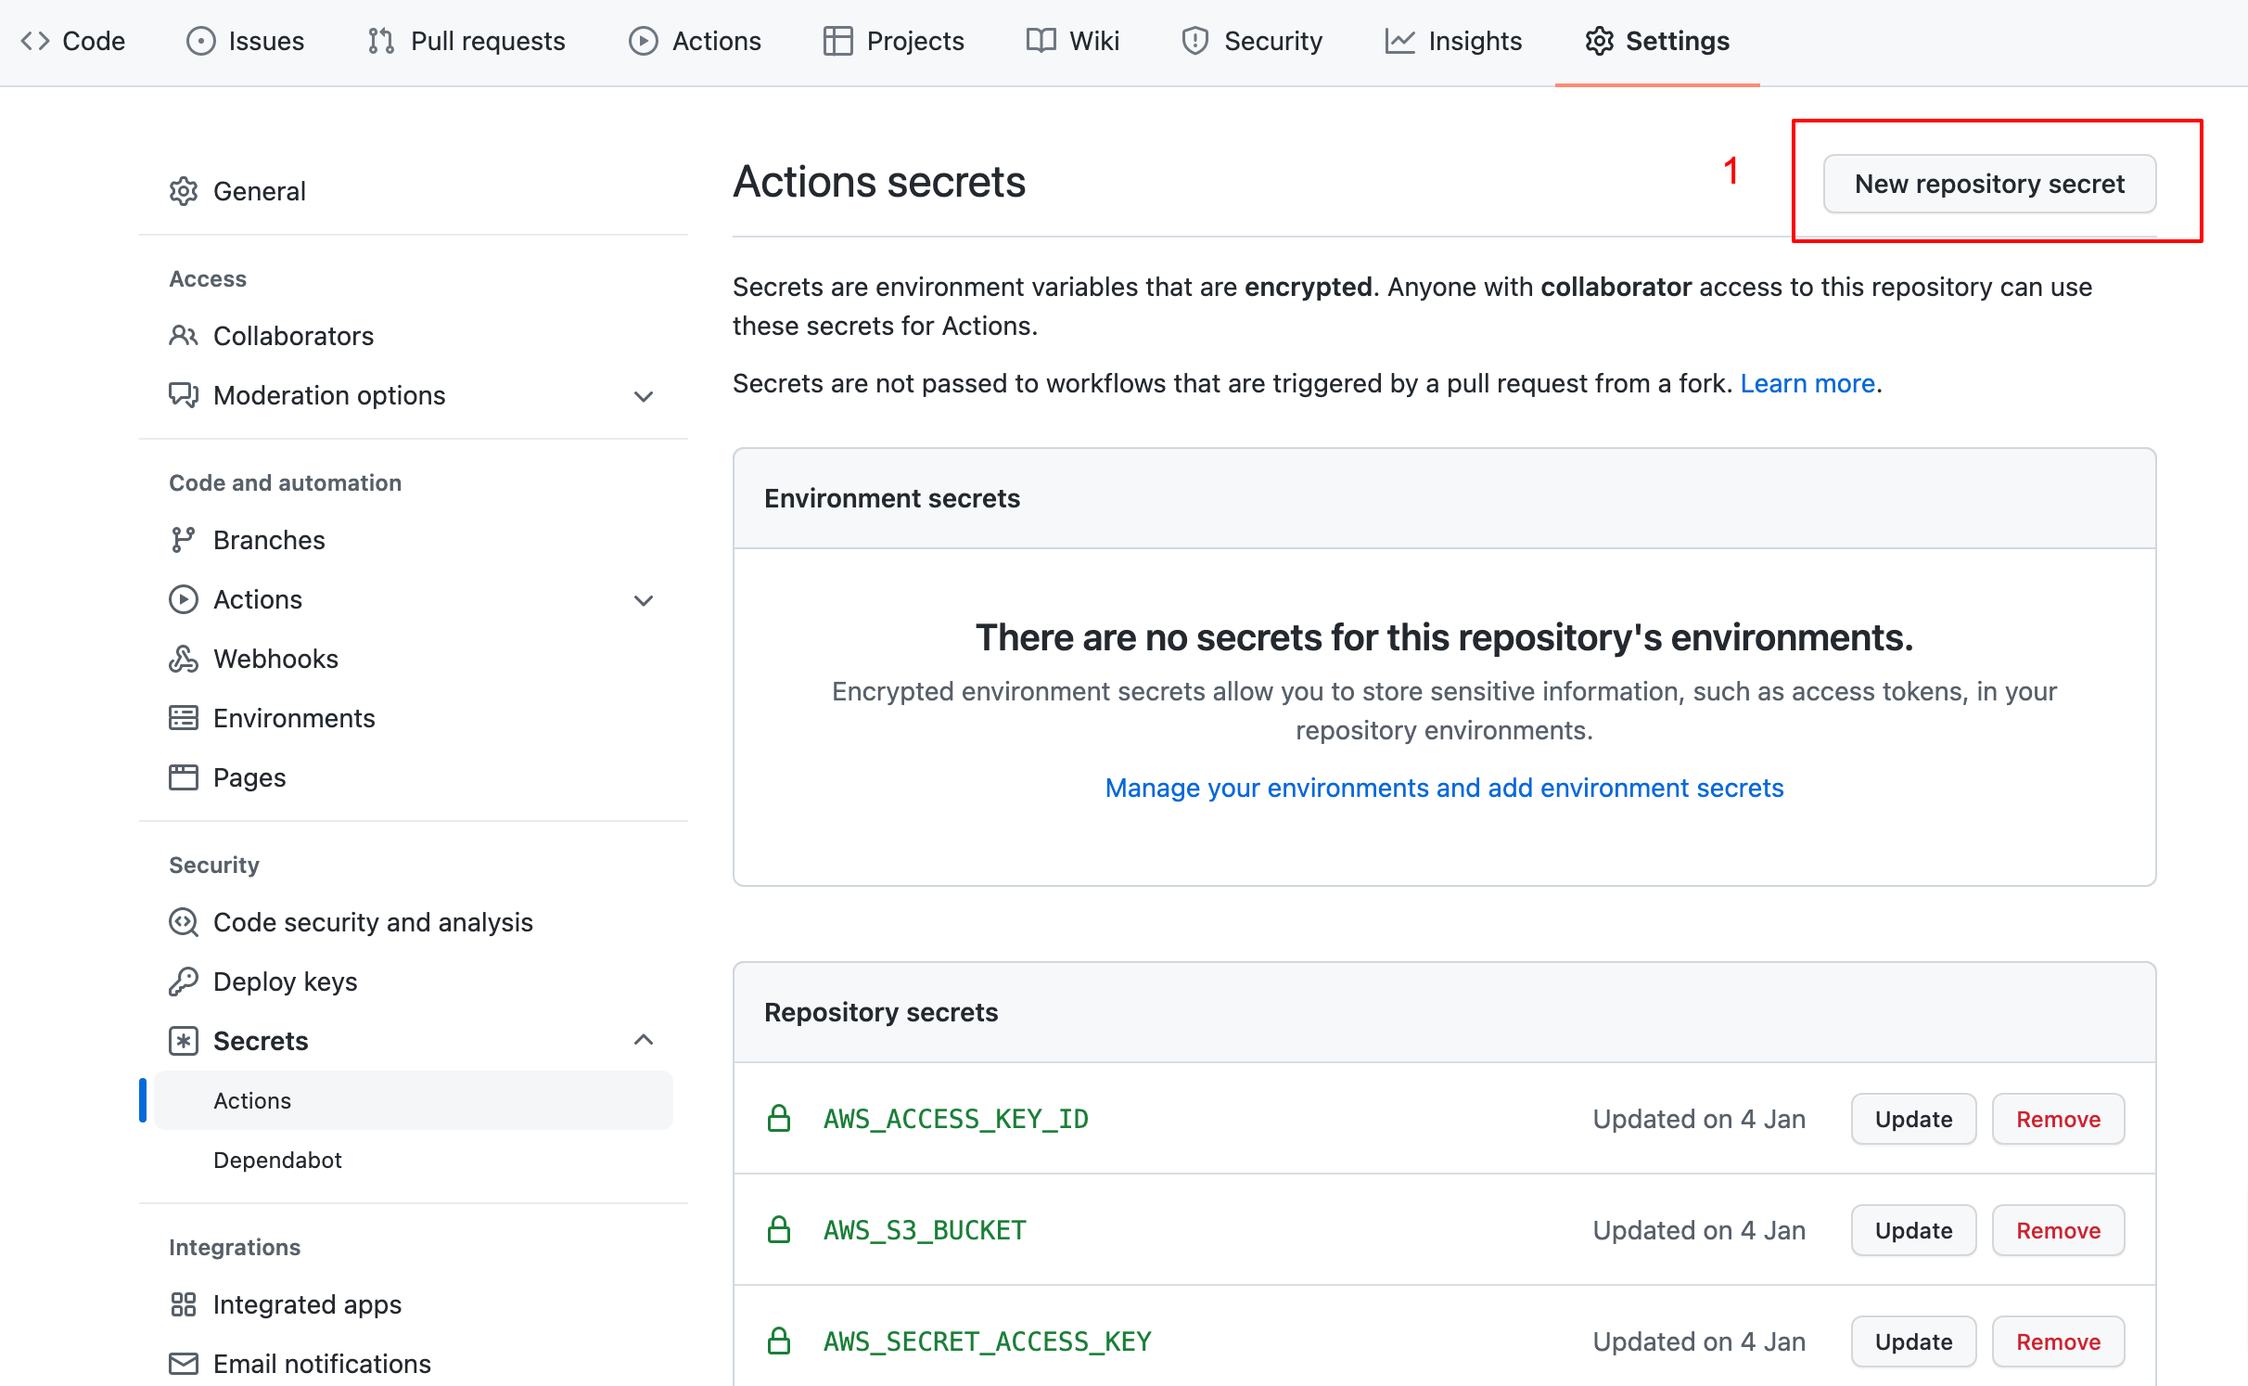Remove the AWS_S3_BUCKET secret

[x=2058, y=1230]
